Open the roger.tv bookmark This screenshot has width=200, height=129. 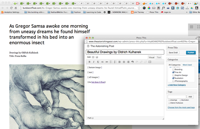166,12
